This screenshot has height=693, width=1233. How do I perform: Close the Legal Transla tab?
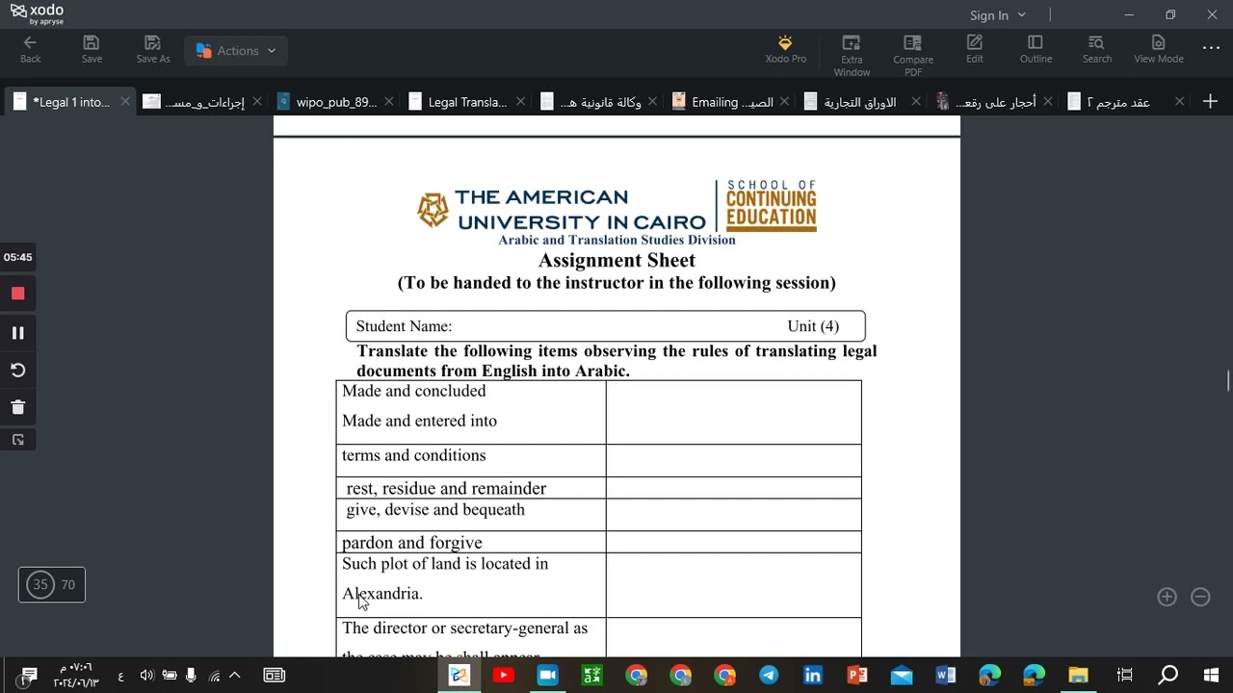tap(521, 101)
